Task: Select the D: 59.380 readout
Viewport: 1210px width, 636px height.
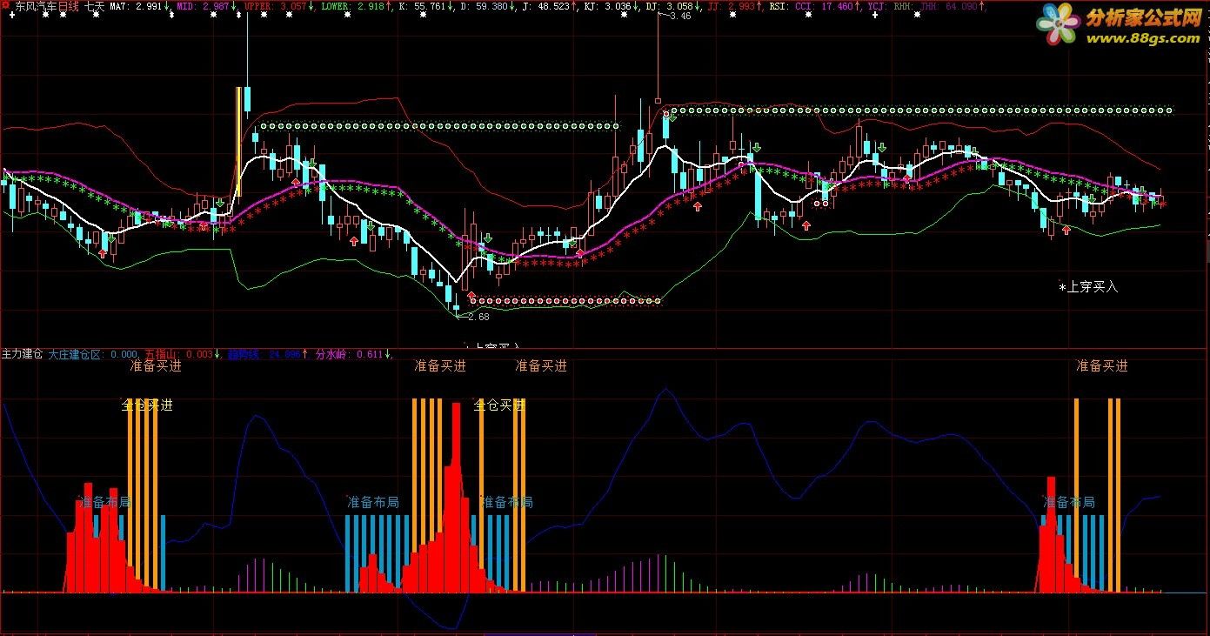Action: point(485,6)
